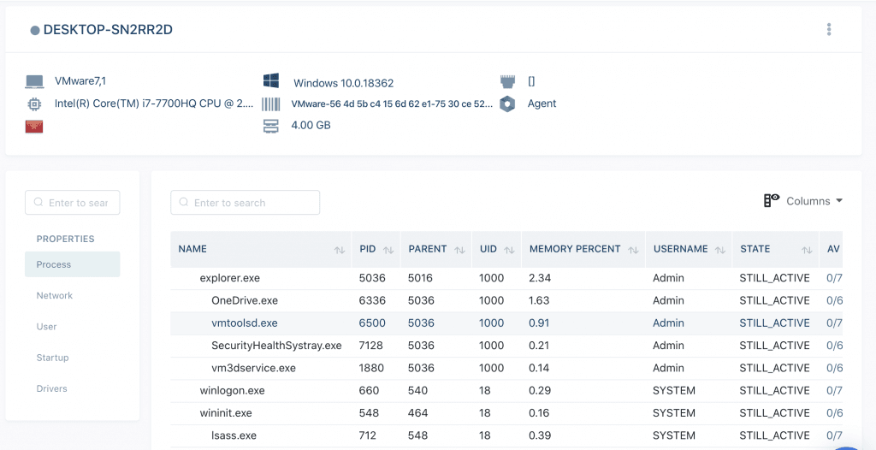Click the memory icon beside 4.00 GB
This screenshot has height=450, width=876.
click(x=271, y=127)
